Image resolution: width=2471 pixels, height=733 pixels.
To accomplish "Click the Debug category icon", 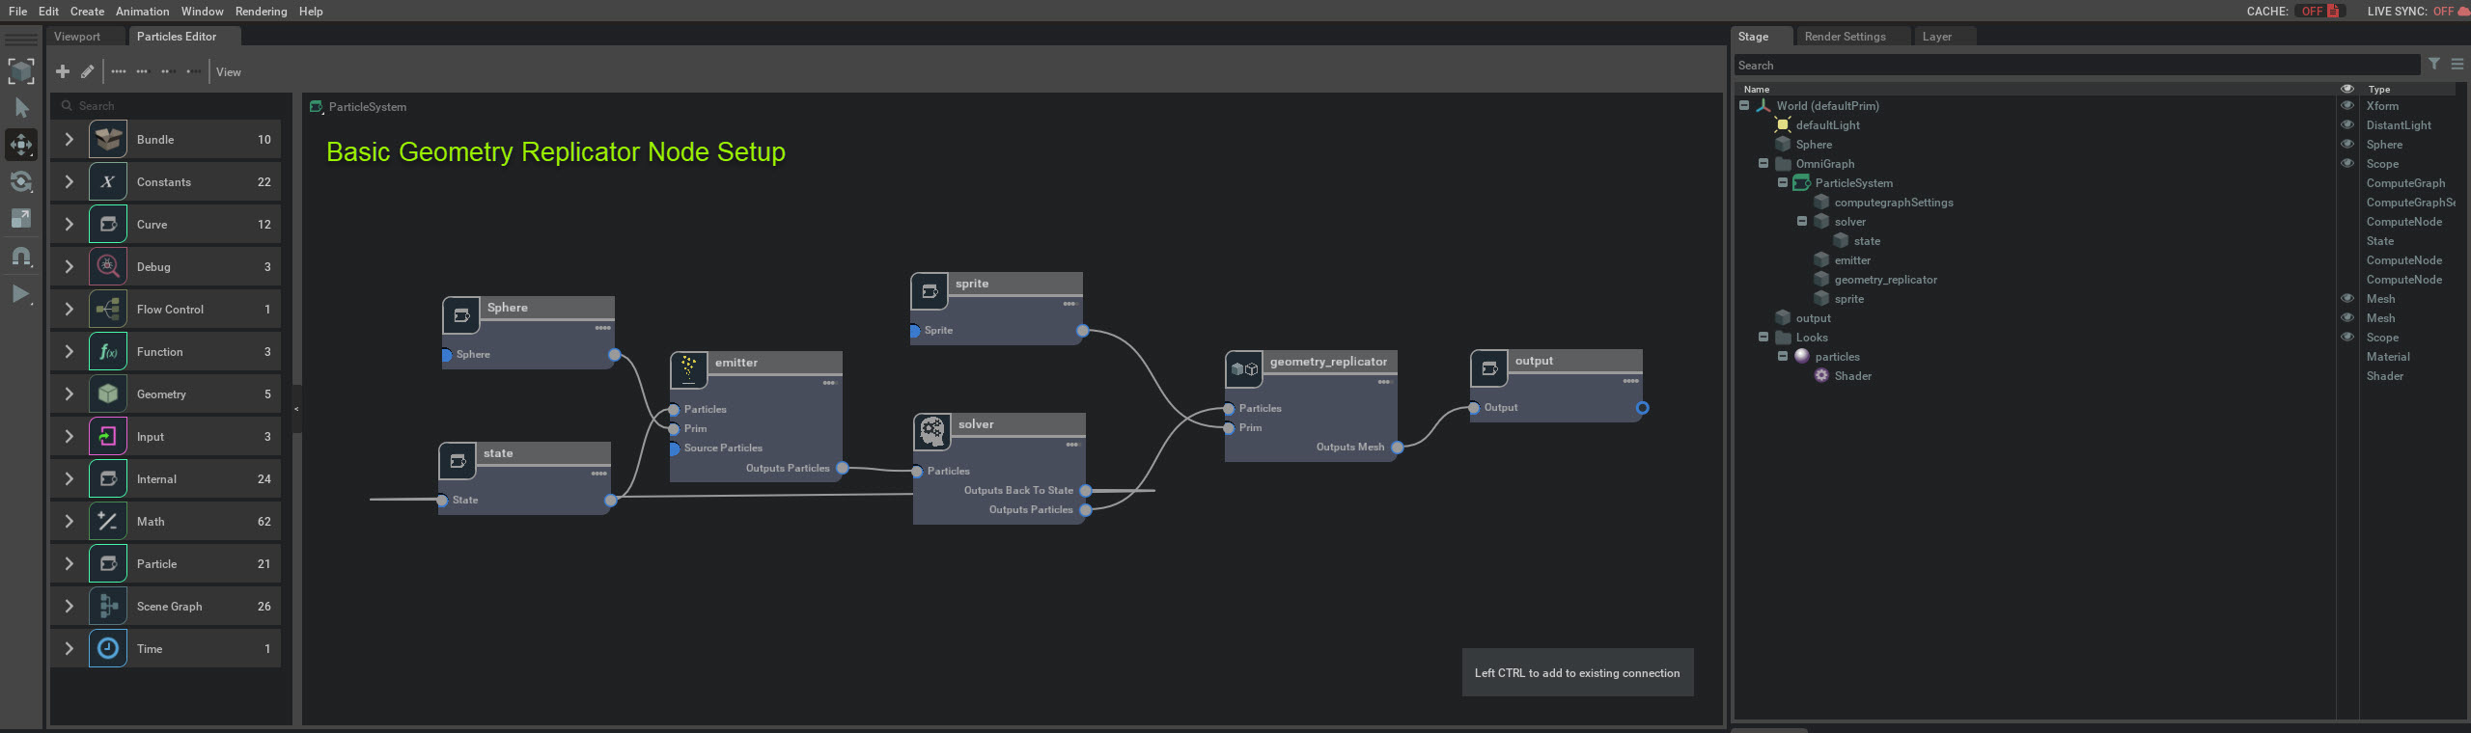I will coord(108,267).
